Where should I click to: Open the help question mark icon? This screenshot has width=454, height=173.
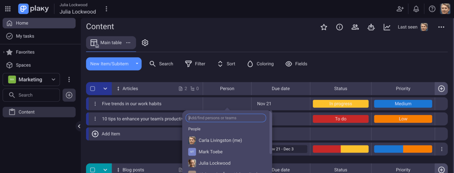pyautogui.click(x=432, y=9)
